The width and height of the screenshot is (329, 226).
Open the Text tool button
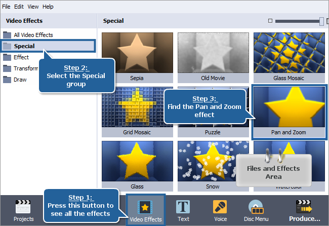coord(183,211)
